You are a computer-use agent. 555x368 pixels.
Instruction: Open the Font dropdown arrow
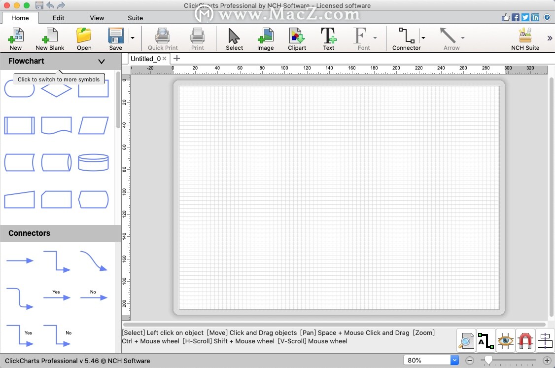point(375,37)
